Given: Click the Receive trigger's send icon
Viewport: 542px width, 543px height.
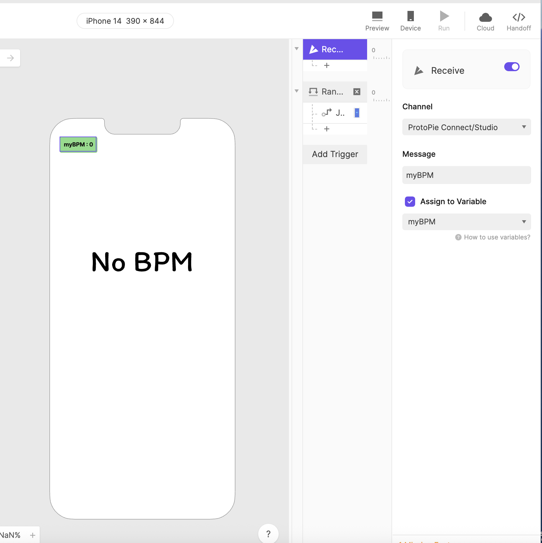Looking at the screenshot, I should pos(314,49).
